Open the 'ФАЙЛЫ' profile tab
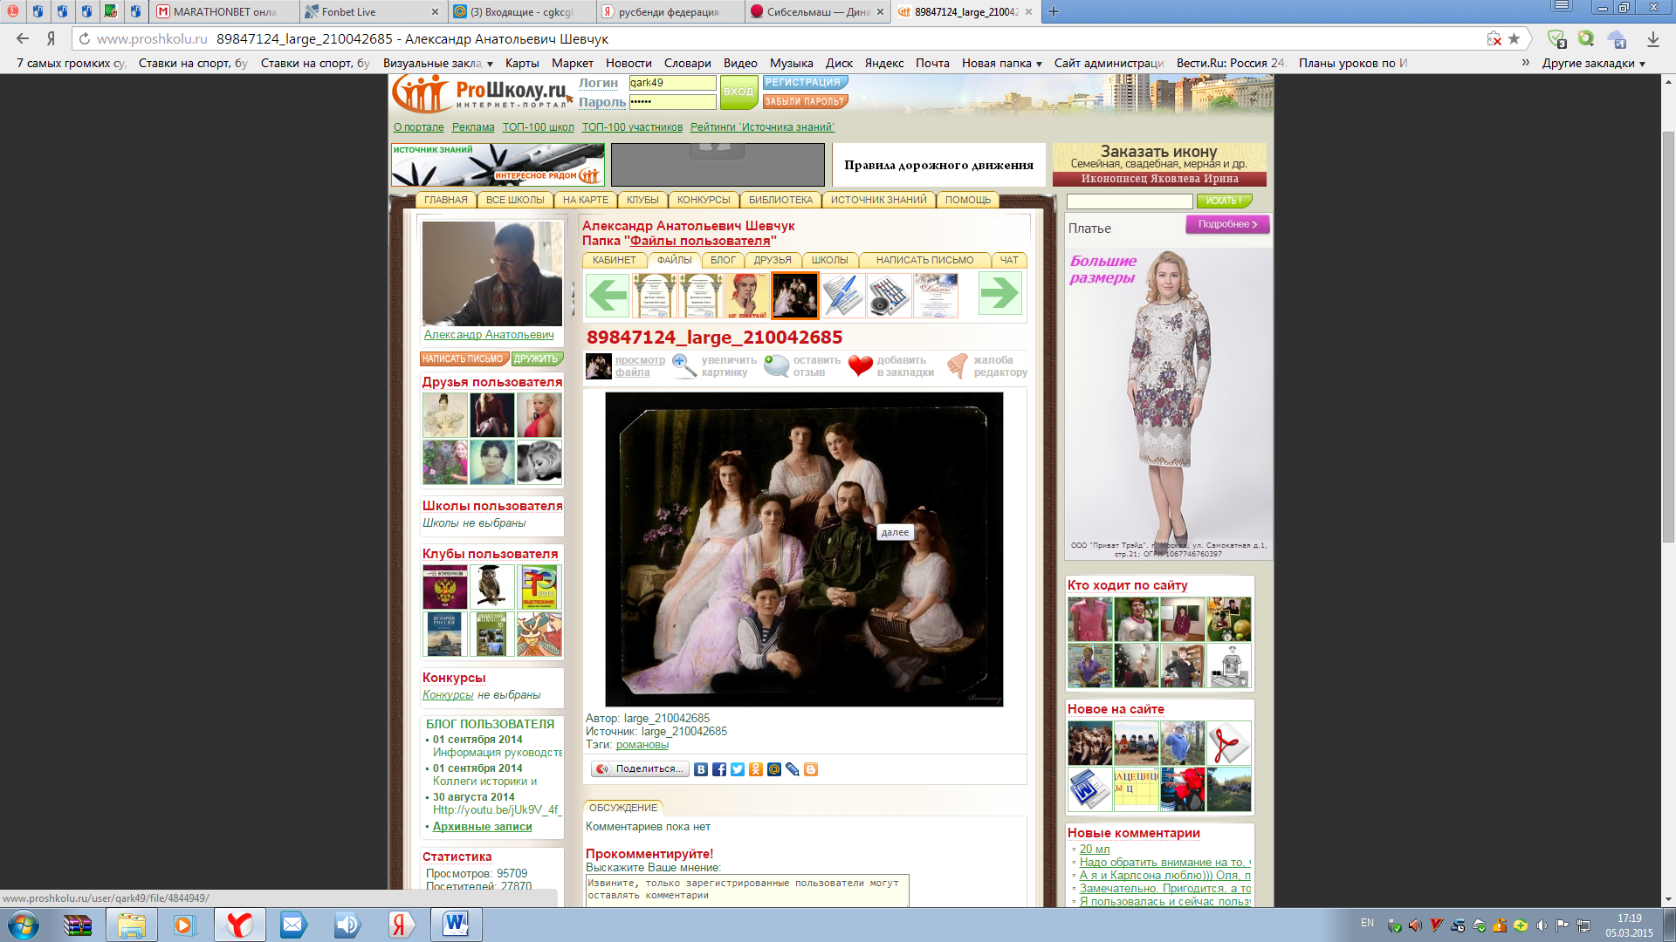Image resolution: width=1676 pixels, height=942 pixels. [x=674, y=260]
